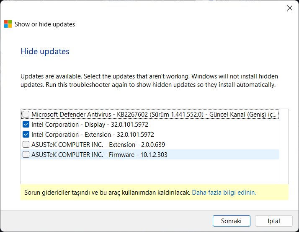The image size is (299, 232).
Task: Tick the ASUSTeK Extension 2.0.0.639 checkbox
Action: click(x=26, y=144)
